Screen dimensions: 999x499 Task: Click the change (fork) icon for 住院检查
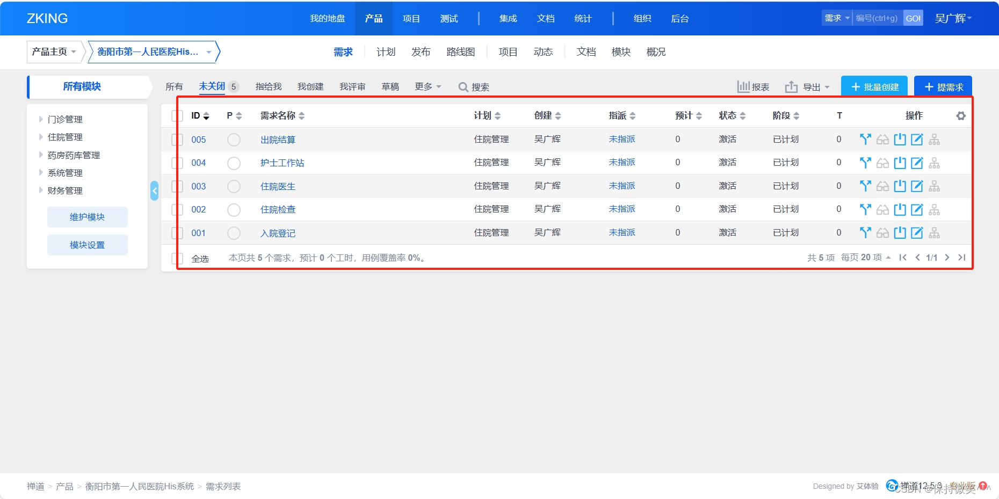(x=865, y=209)
